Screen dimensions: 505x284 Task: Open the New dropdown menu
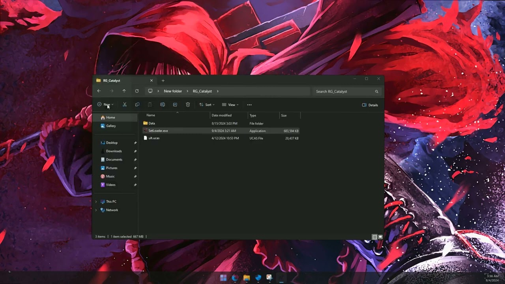105,105
